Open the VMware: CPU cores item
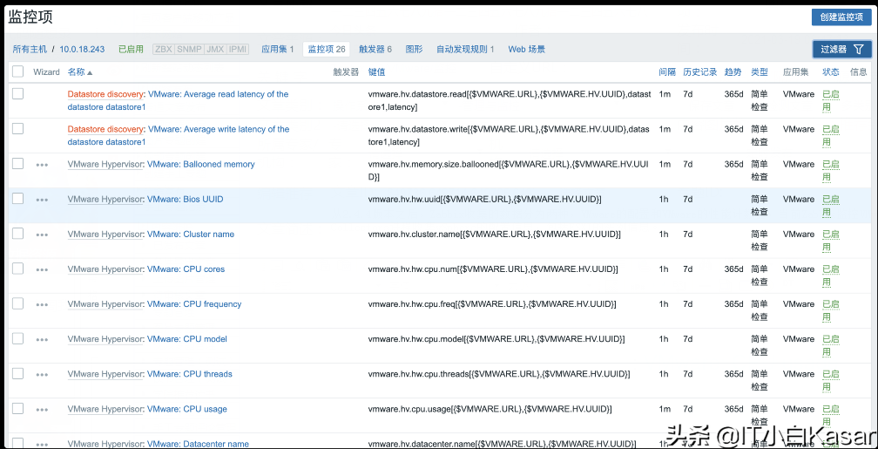Viewport: 878px width, 449px height. pos(186,269)
